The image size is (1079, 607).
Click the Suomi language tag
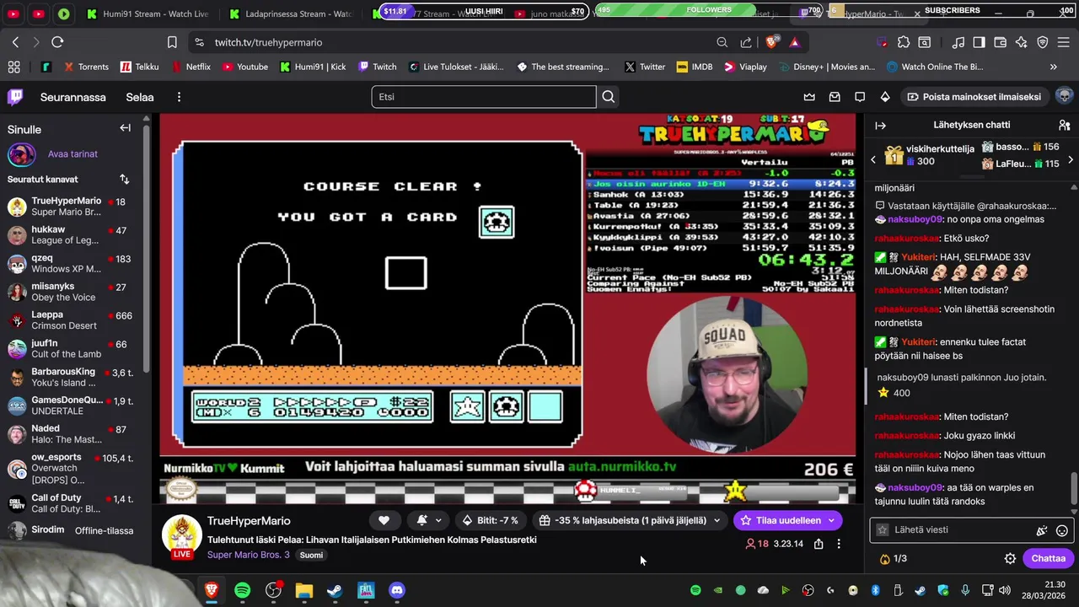[311, 555]
